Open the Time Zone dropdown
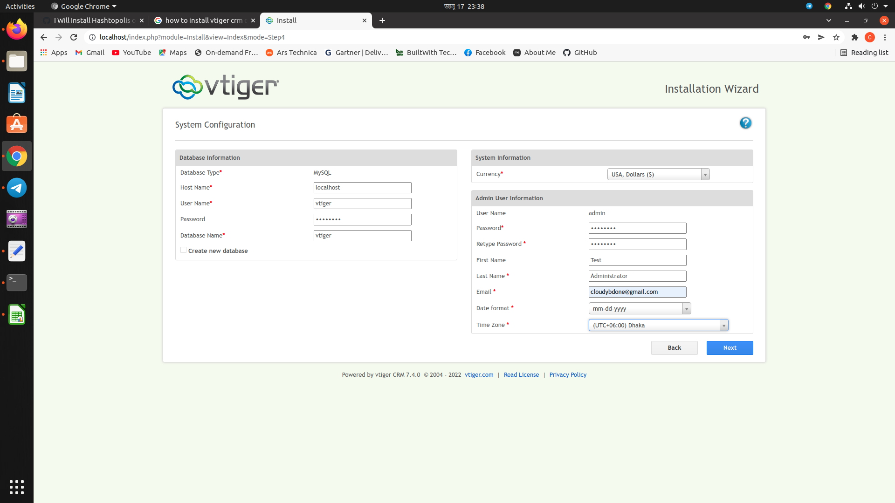The width and height of the screenshot is (895, 503). (658, 325)
